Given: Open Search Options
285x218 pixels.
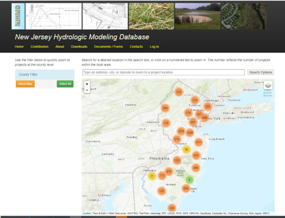Looking at the screenshot, I should pos(261,72).
